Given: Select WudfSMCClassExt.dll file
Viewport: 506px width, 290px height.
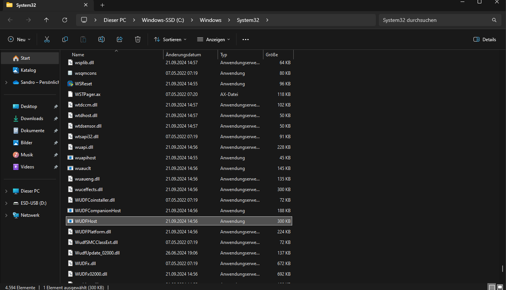Looking at the screenshot, I should point(179,242).
